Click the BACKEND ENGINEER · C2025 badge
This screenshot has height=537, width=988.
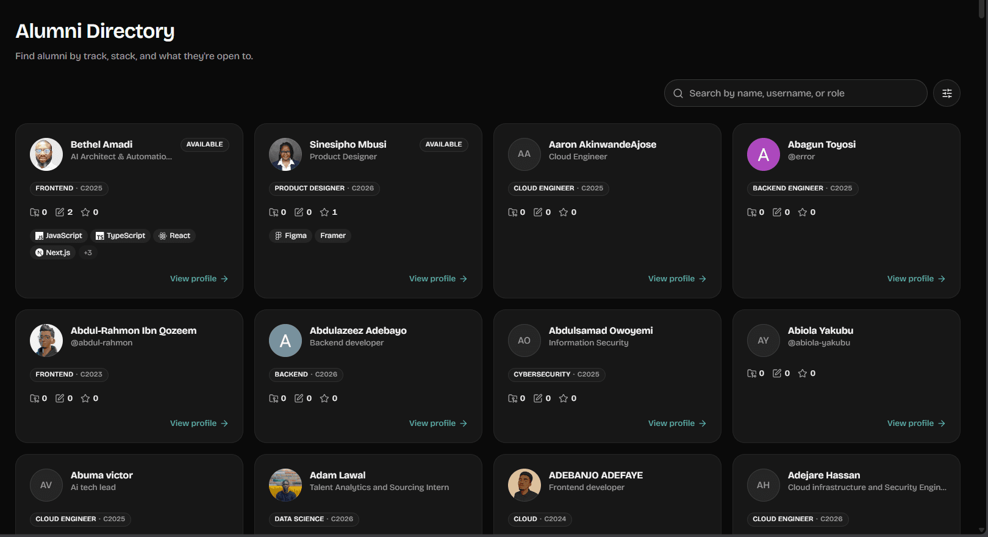tap(803, 189)
